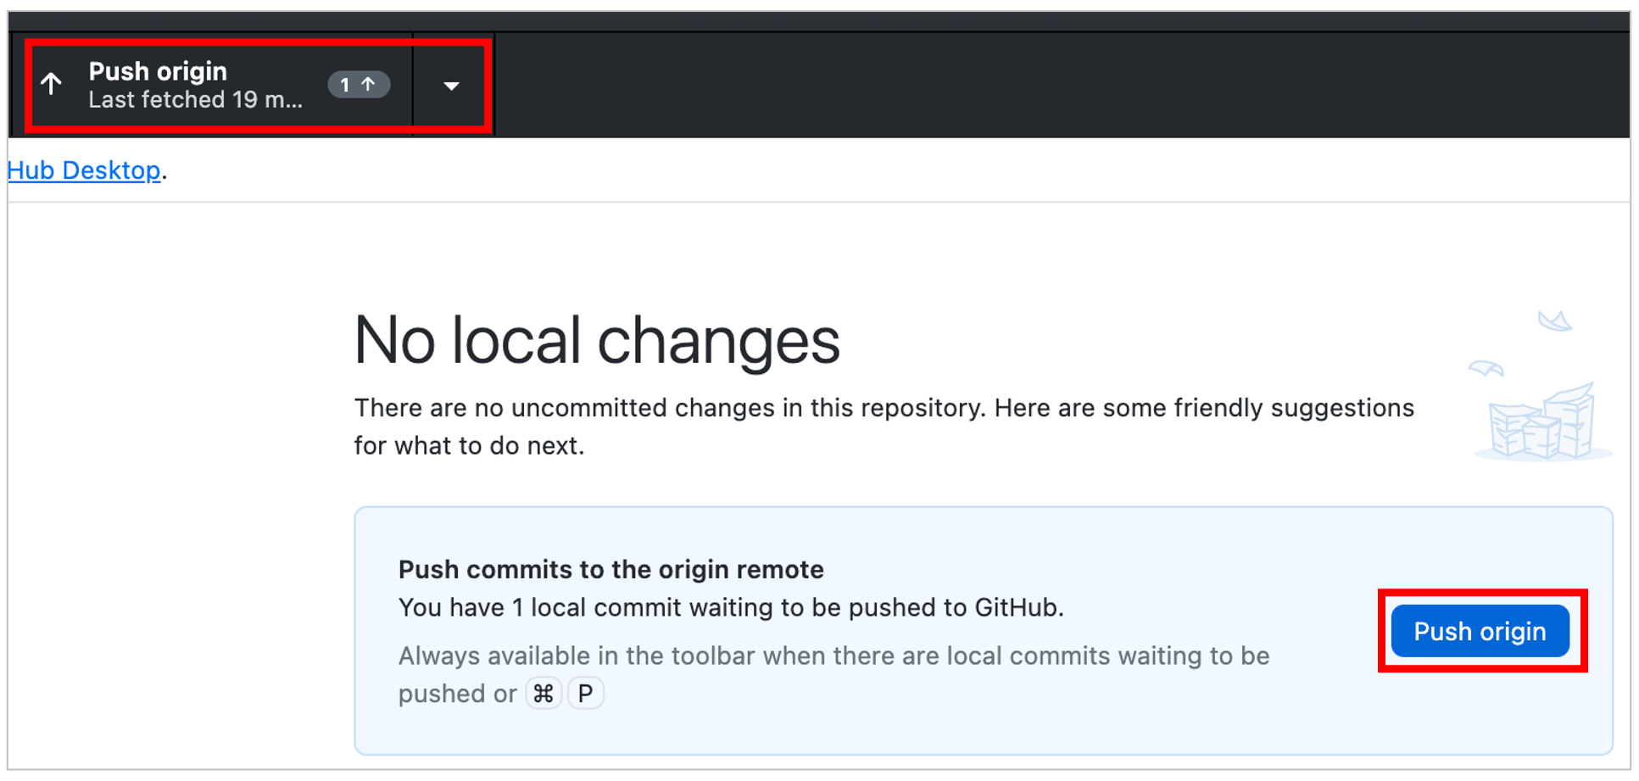Click the small arrow inside the commit badge
This screenshot has width=1639, height=781.
click(368, 85)
